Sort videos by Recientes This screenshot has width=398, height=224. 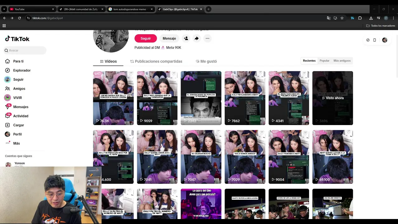(x=309, y=61)
